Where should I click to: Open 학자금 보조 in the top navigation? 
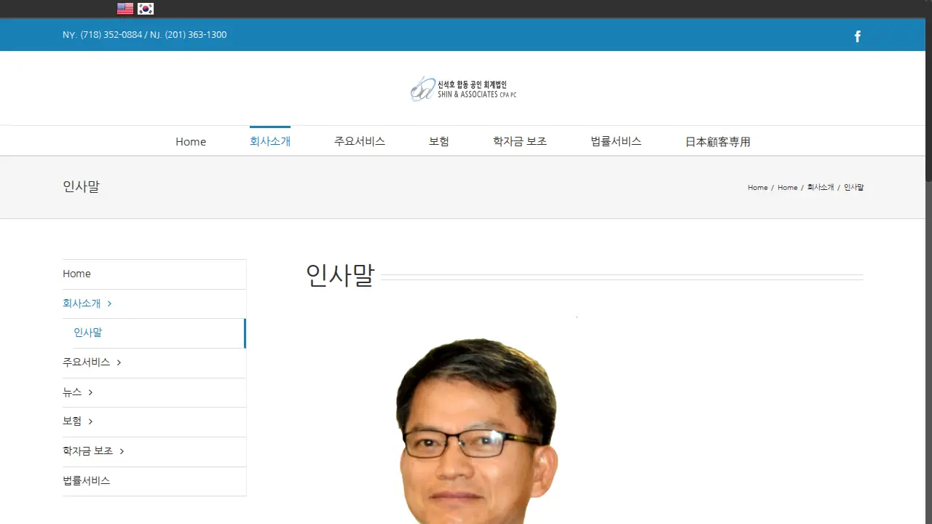520,141
